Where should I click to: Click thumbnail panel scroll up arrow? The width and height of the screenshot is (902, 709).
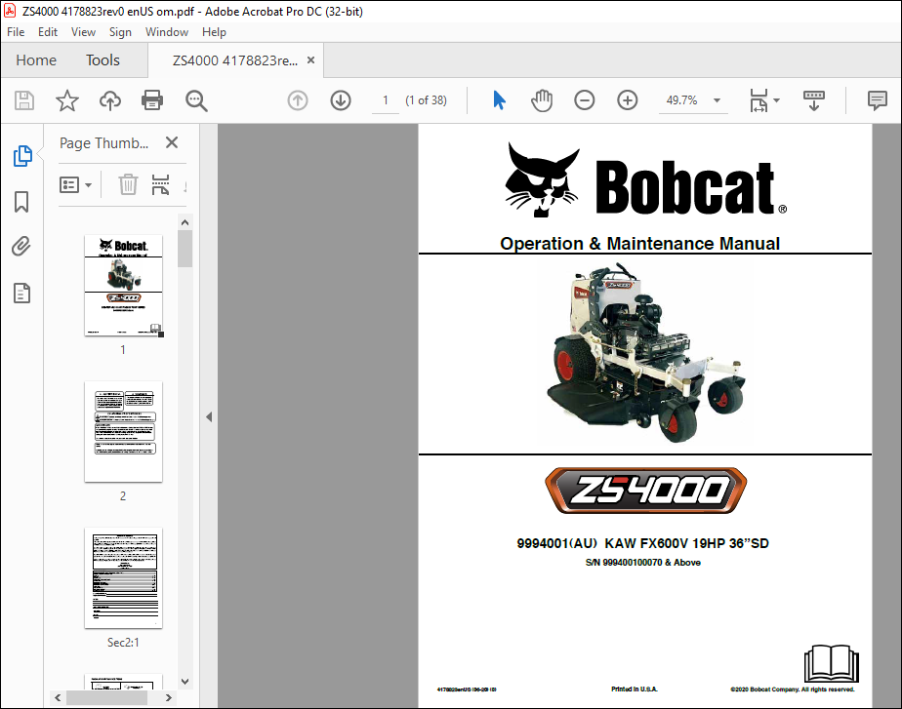pos(184,222)
